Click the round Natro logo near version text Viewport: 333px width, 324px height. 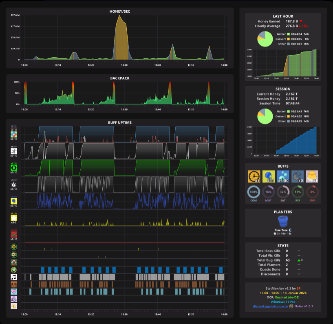291,306
